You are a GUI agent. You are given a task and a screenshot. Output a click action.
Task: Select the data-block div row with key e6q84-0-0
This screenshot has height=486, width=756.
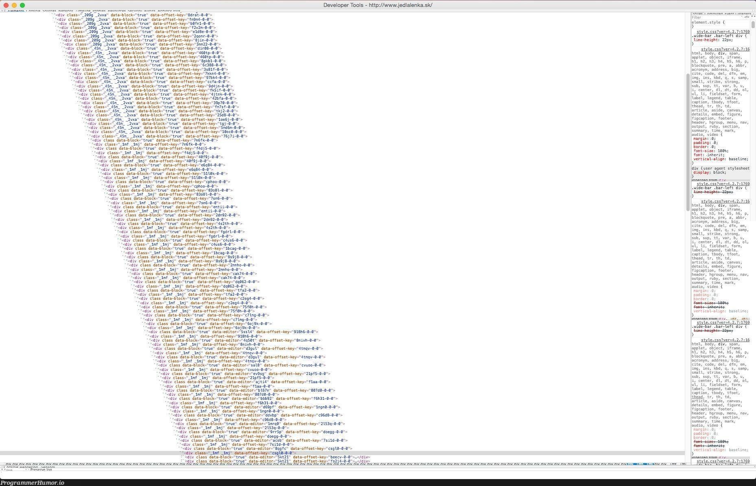tap(163, 165)
